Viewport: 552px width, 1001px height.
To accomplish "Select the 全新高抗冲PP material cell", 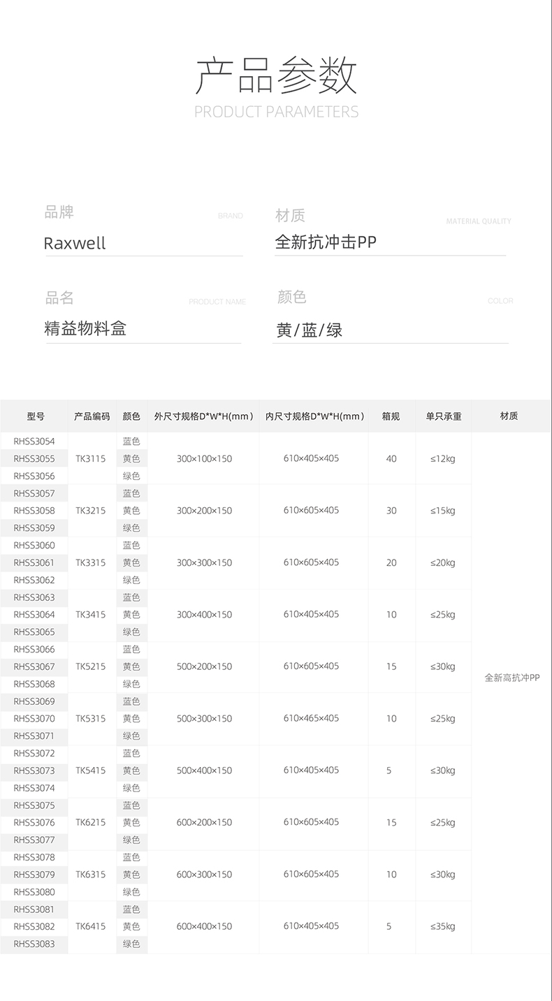I will tap(511, 678).
